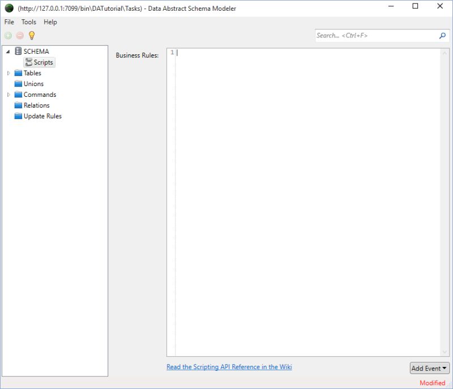
Task: Click the Unions folder icon
Action: tap(16, 84)
